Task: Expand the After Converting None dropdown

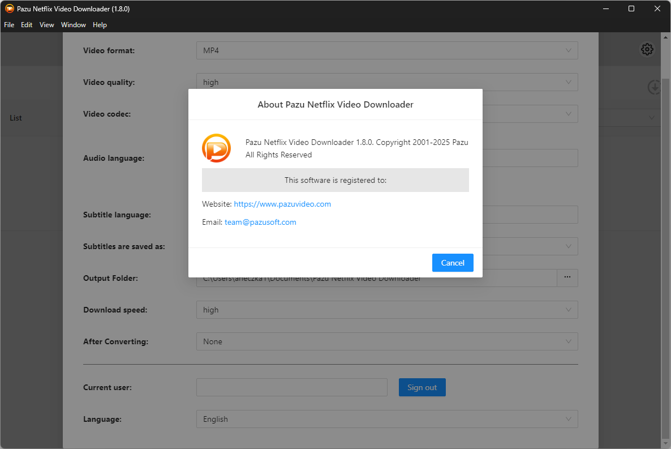Action: tap(387, 341)
